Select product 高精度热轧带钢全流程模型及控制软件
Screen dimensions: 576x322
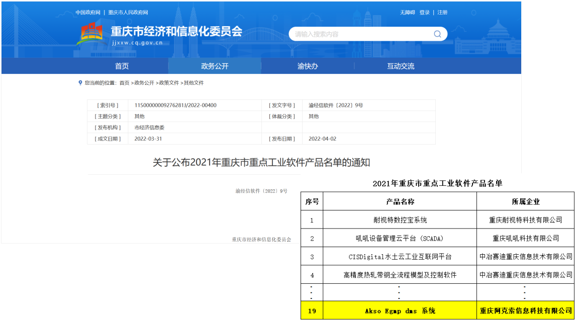[400, 275]
